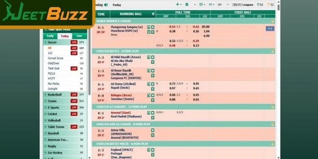
Task: Open the Volleyball sport in sidebar
Action: 65,120
